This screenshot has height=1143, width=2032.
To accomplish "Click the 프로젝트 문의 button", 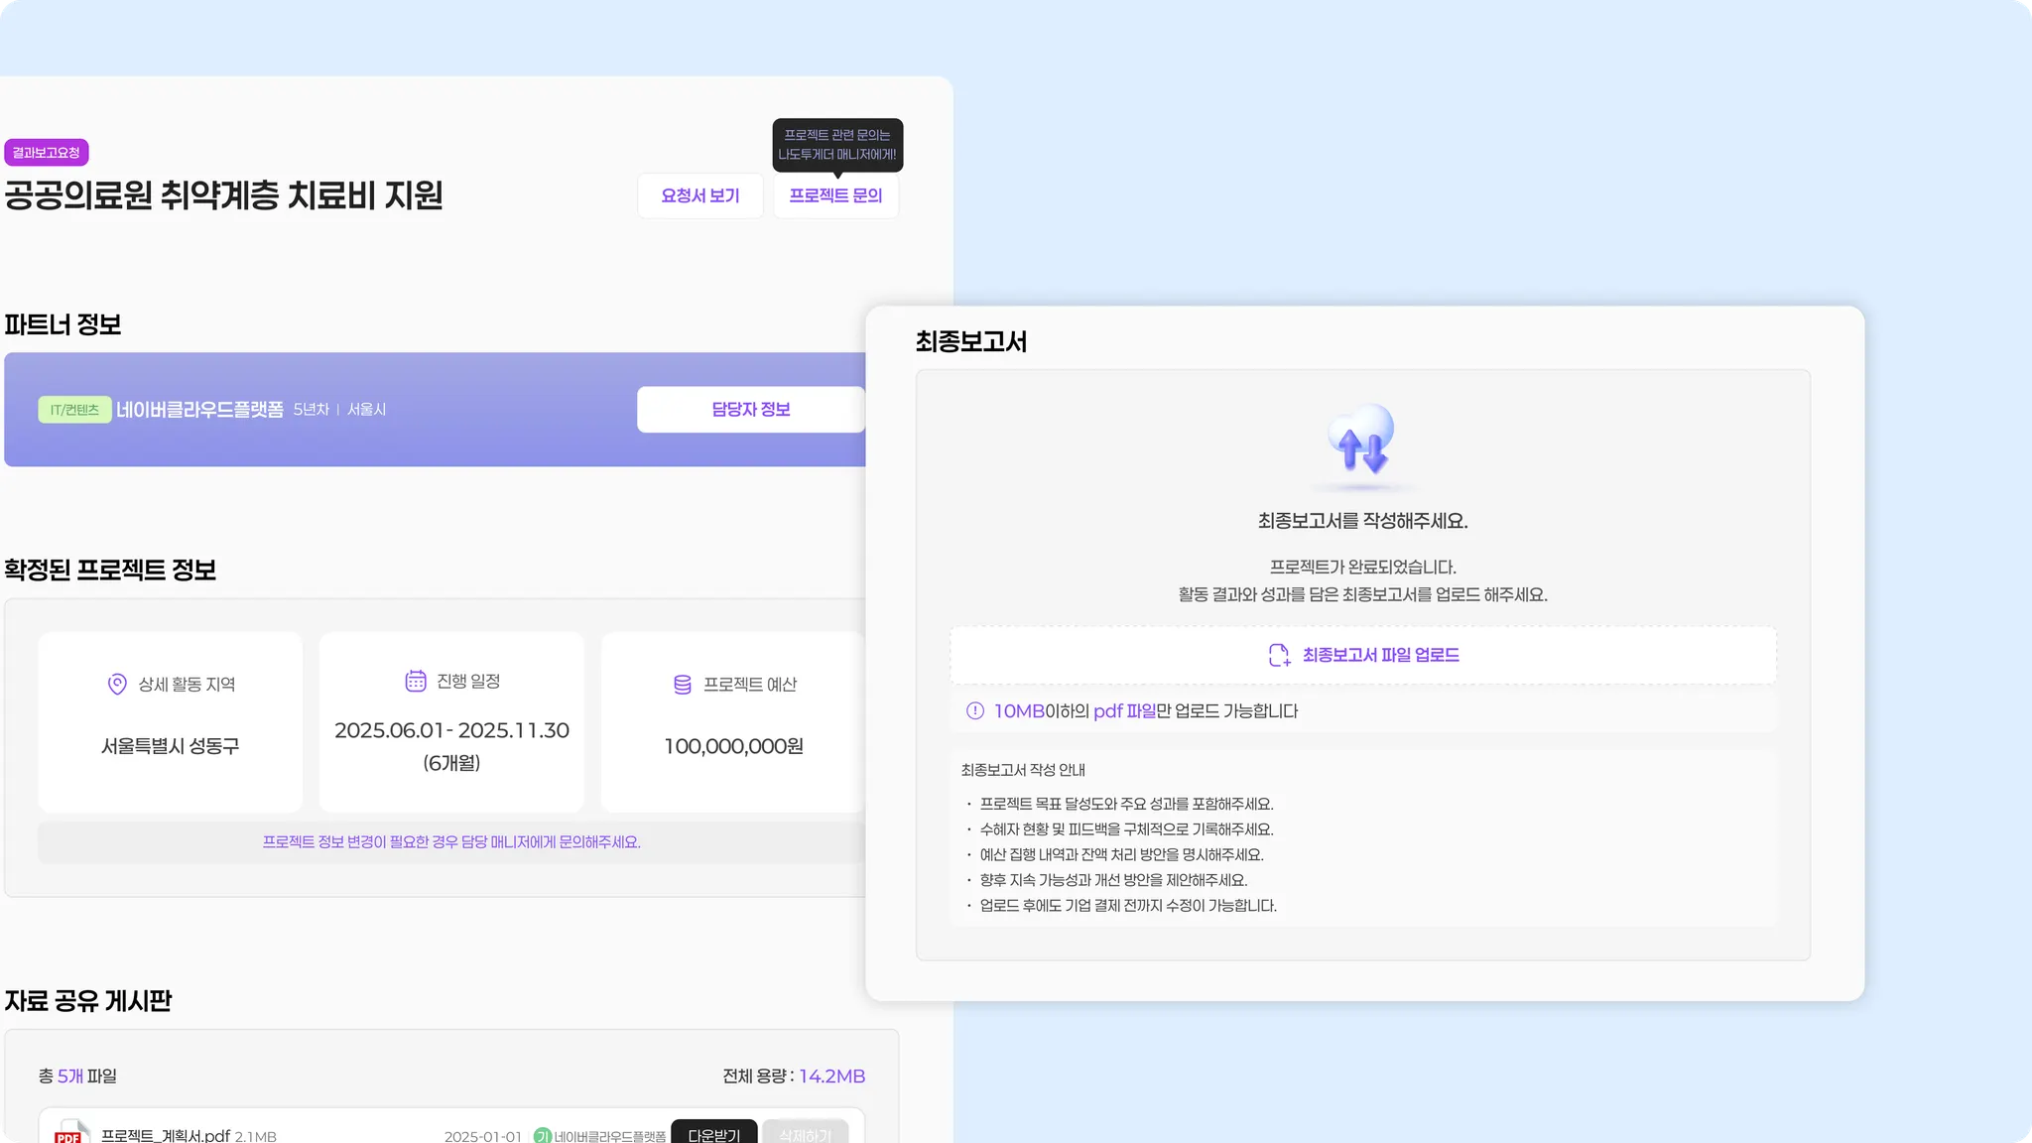I will (835, 195).
